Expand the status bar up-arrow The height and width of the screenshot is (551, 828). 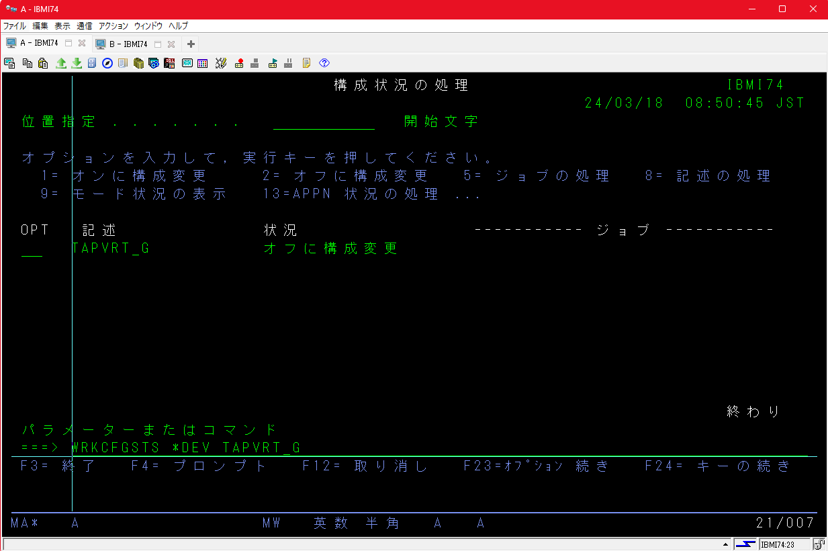coord(725,544)
